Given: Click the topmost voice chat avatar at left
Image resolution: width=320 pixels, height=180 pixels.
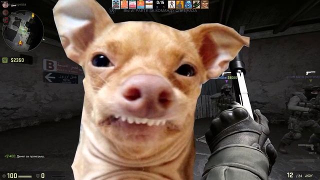Looking at the screenshot, I should click(x=5, y=4).
